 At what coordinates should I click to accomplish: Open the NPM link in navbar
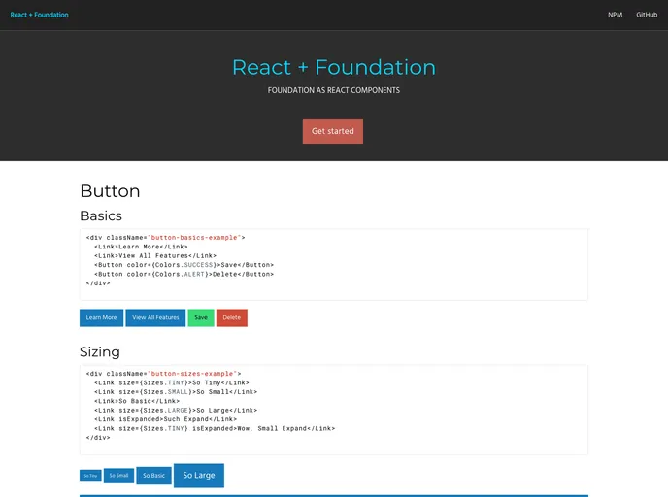(615, 15)
